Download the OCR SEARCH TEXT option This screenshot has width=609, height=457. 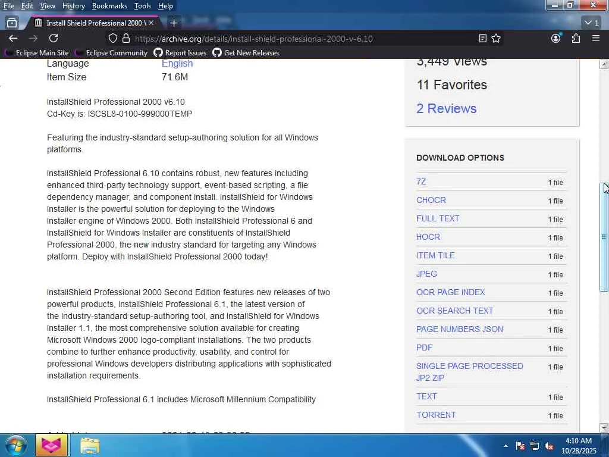[455, 311]
